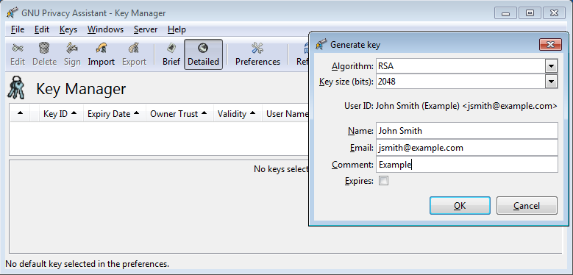Screen dimensions: 573x275
Task: Click the Email field jsmith@example.com
Action: 467,148
